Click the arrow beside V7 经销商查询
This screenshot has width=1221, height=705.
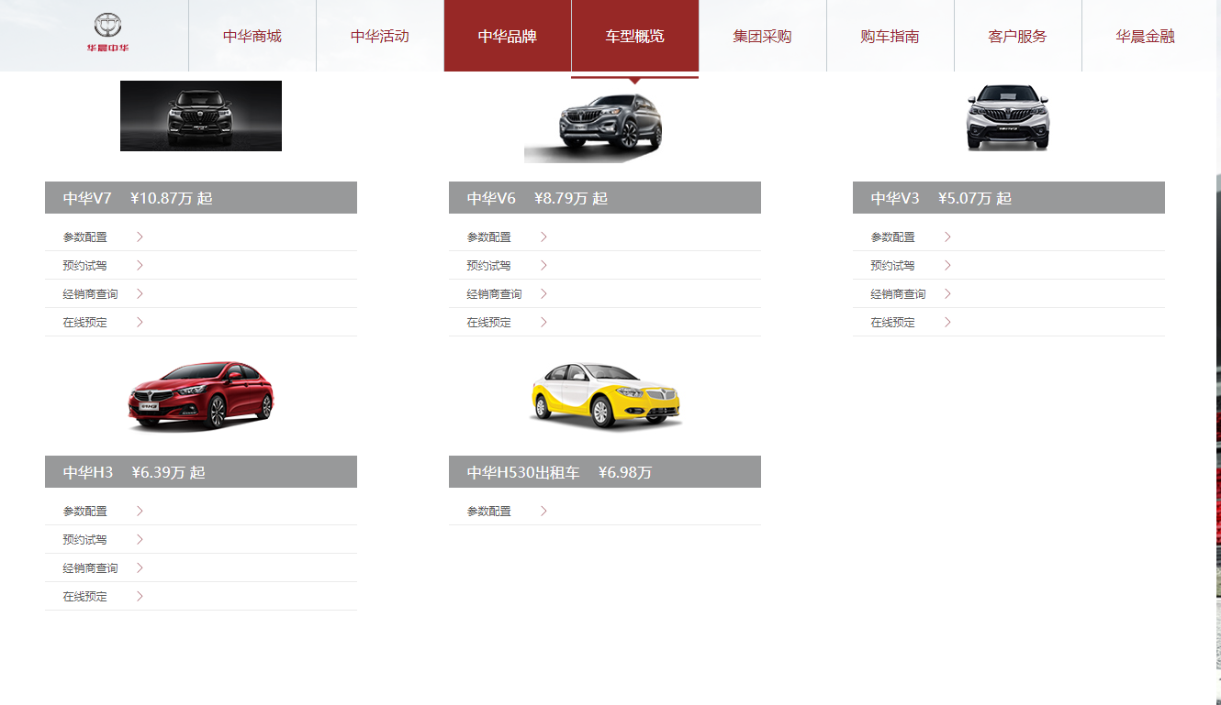pyautogui.click(x=140, y=293)
